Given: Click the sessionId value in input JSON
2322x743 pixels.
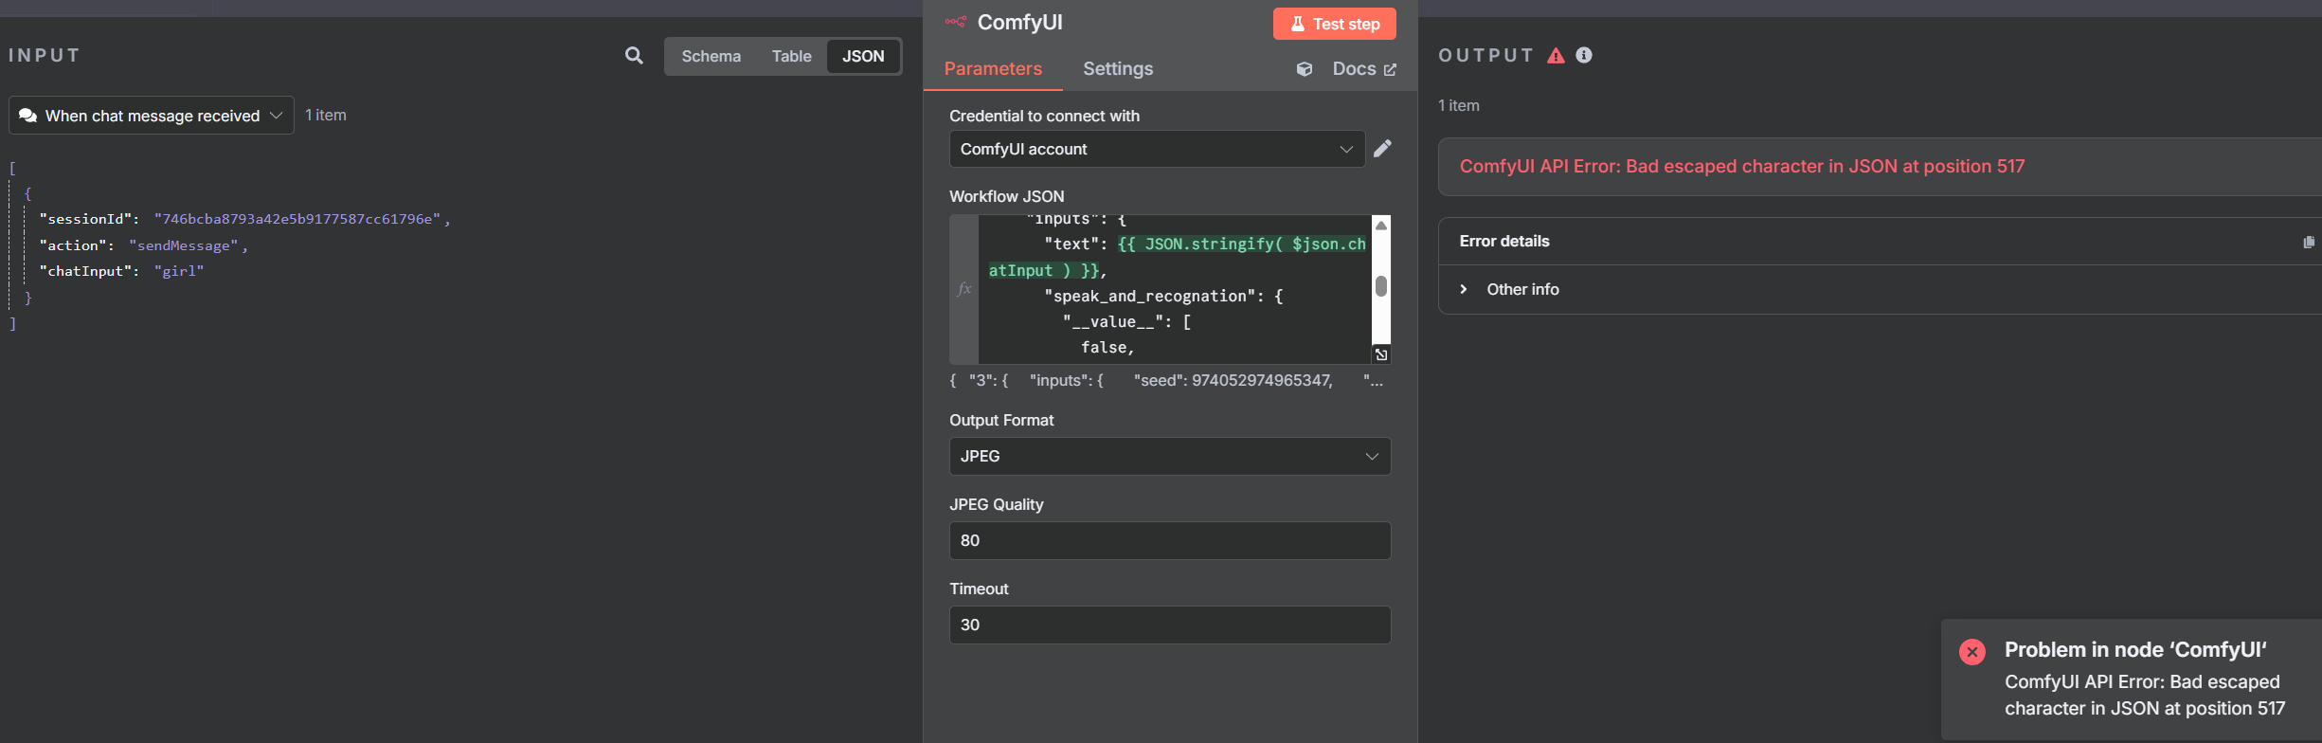Looking at the screenshot, I should tap(298, 219).
